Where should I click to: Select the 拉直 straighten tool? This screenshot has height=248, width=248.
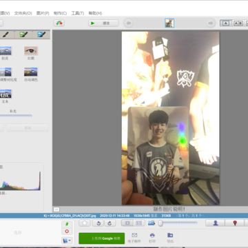6,53
